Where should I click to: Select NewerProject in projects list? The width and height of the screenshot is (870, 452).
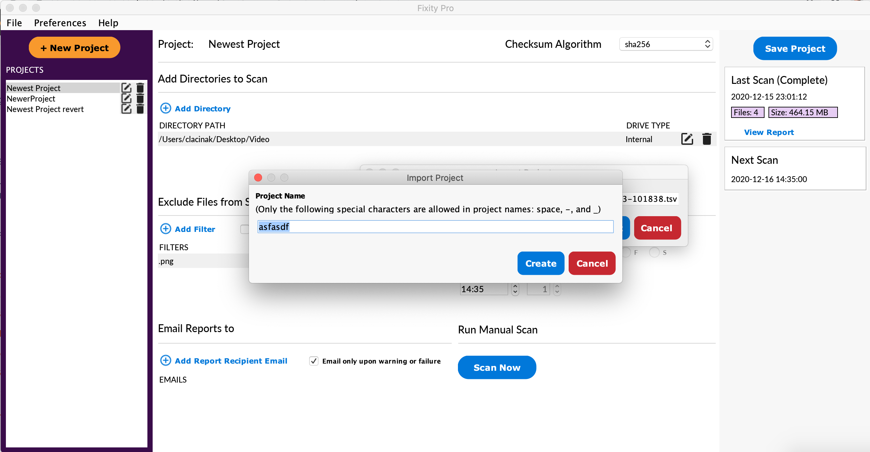tap(63, 99)
